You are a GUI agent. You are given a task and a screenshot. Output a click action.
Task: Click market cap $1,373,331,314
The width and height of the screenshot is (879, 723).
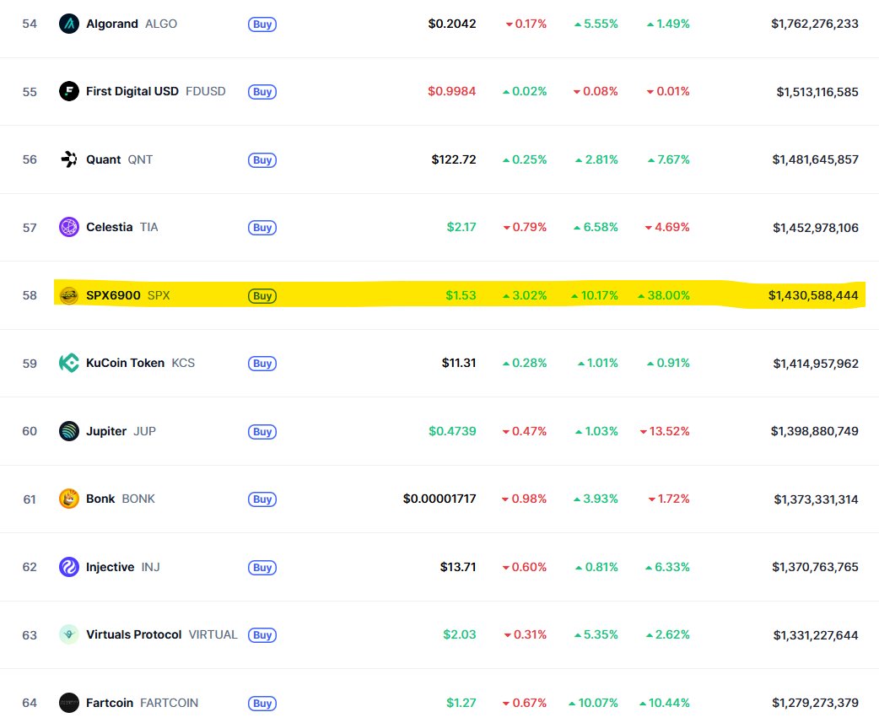click(817, 499)
